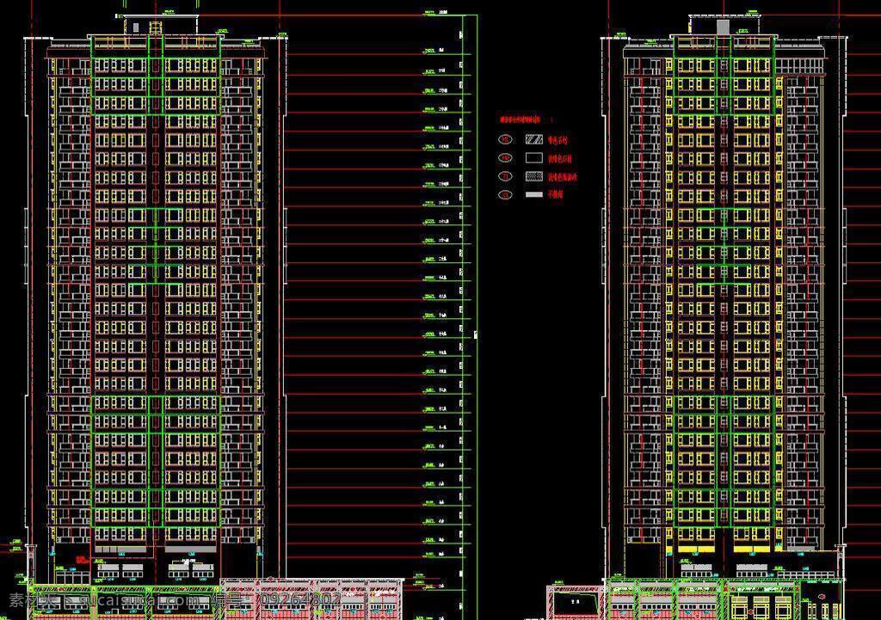Select the solid white bar legend swatch

point(533,195)
